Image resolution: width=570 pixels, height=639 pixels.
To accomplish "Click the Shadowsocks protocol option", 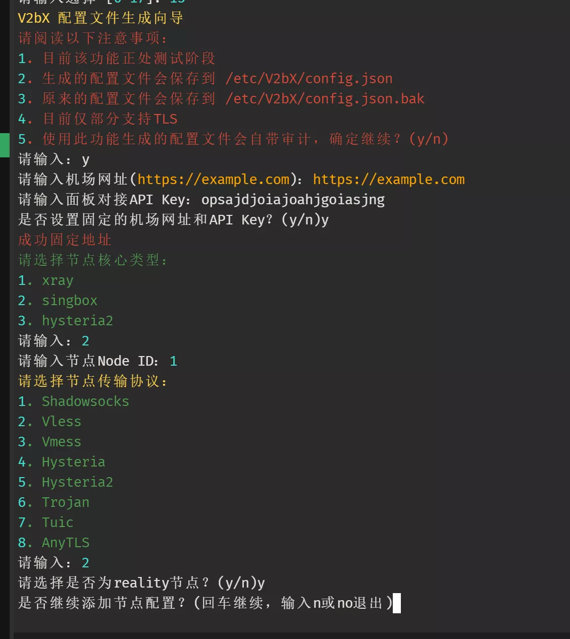I will 85,401.
